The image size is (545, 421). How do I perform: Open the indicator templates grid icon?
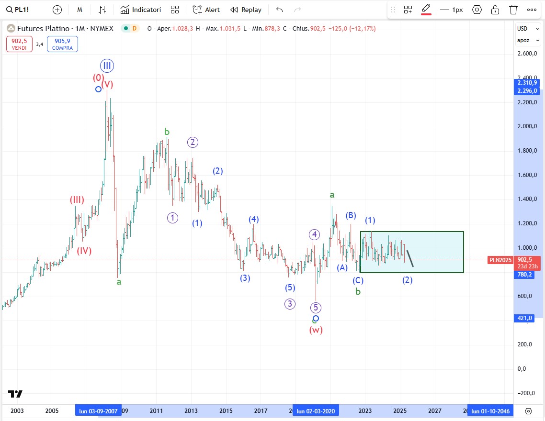(x=175, y=10)
